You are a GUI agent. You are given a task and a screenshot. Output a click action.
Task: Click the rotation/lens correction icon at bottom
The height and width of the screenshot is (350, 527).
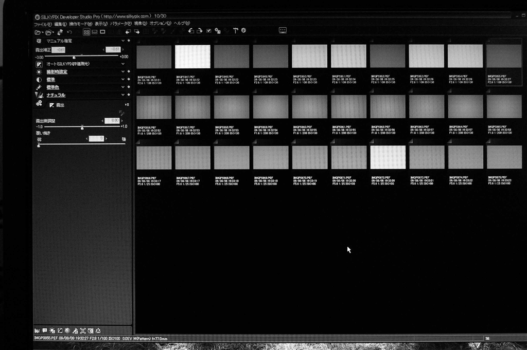[91, 331]
